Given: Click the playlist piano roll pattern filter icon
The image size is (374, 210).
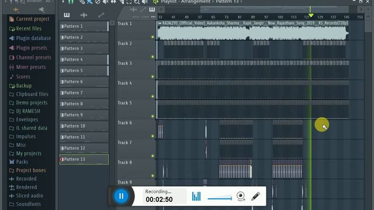Looking at the screenshot, I should 152,9.
